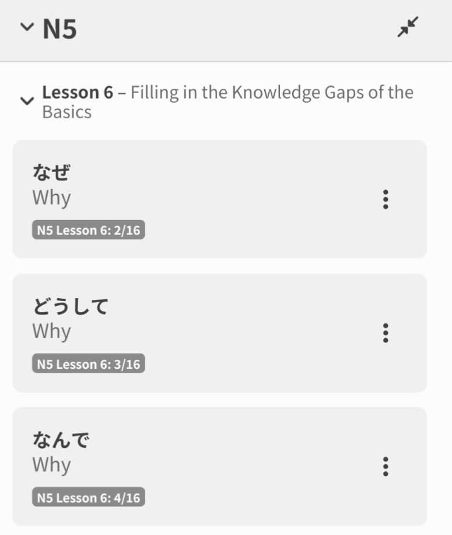The height and width of the screenshot is (535, 452).
Task: Click the 'N5 Lesson 6: 4/16' badge
Action: click(88, 498)
